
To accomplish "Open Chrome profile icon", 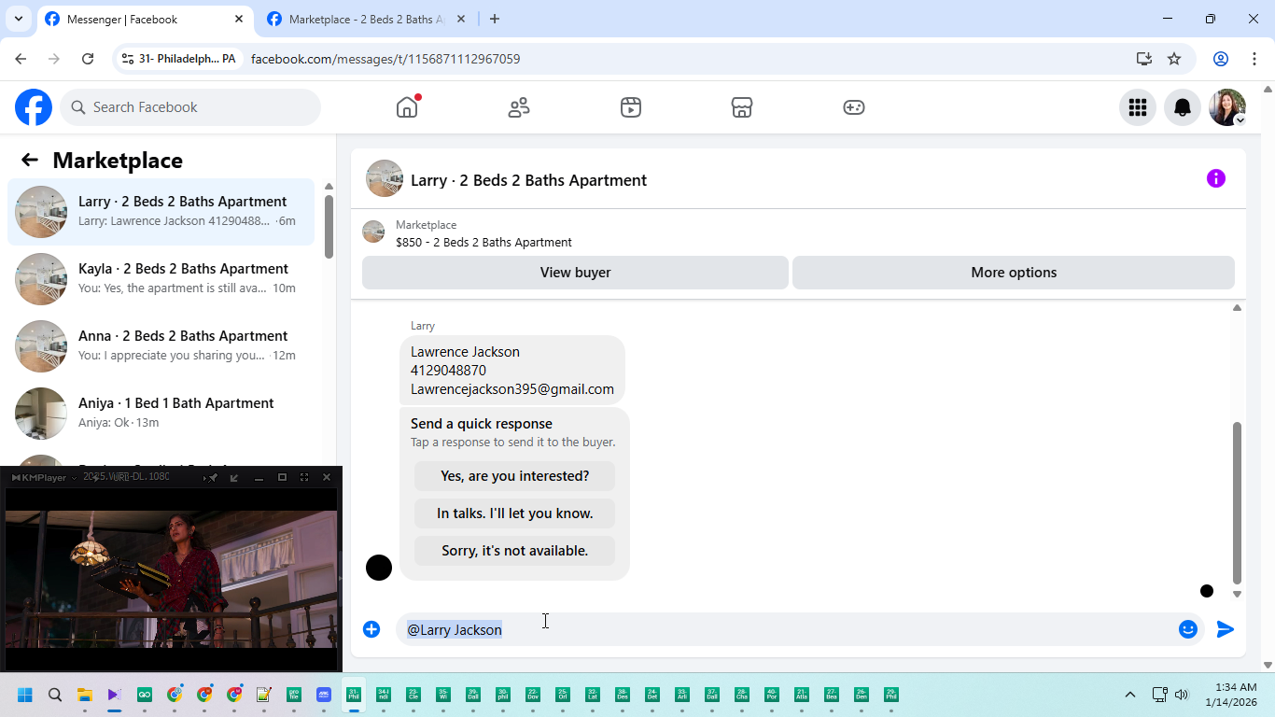I will (x=1221, y=59).
